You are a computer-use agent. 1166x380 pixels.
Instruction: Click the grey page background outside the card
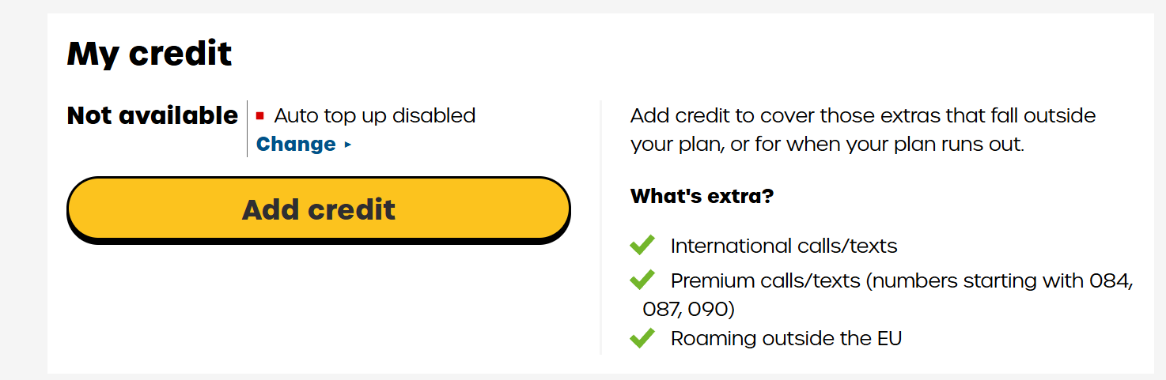click(23, 190)
